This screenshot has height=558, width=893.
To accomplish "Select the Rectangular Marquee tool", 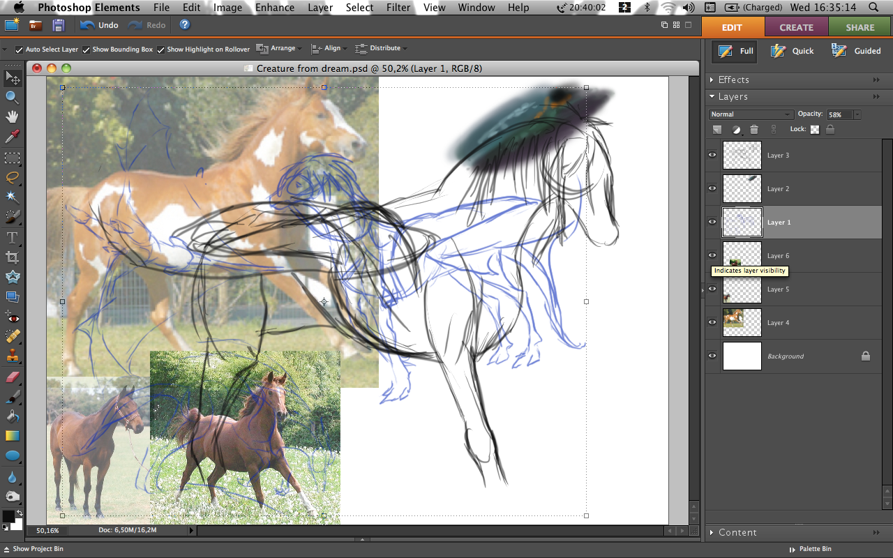I will click(x=12, y=158).
